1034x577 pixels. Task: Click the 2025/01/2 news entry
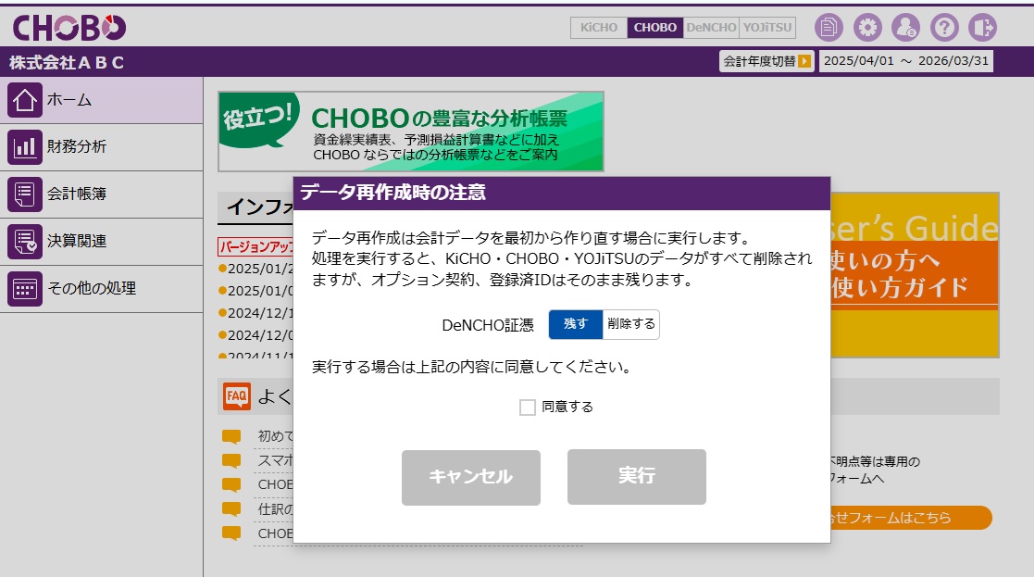(x=255, y=269)
